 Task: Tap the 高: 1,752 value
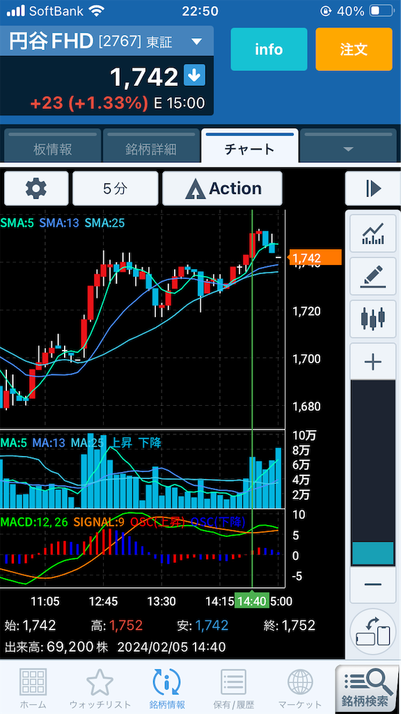116,625
